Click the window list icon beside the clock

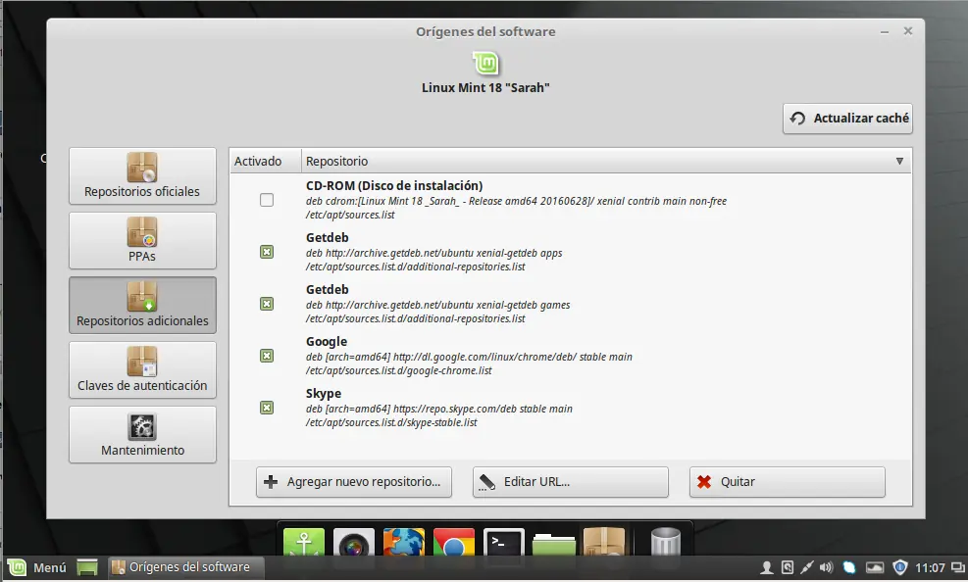pyautogui.click(x=958, y=567)
